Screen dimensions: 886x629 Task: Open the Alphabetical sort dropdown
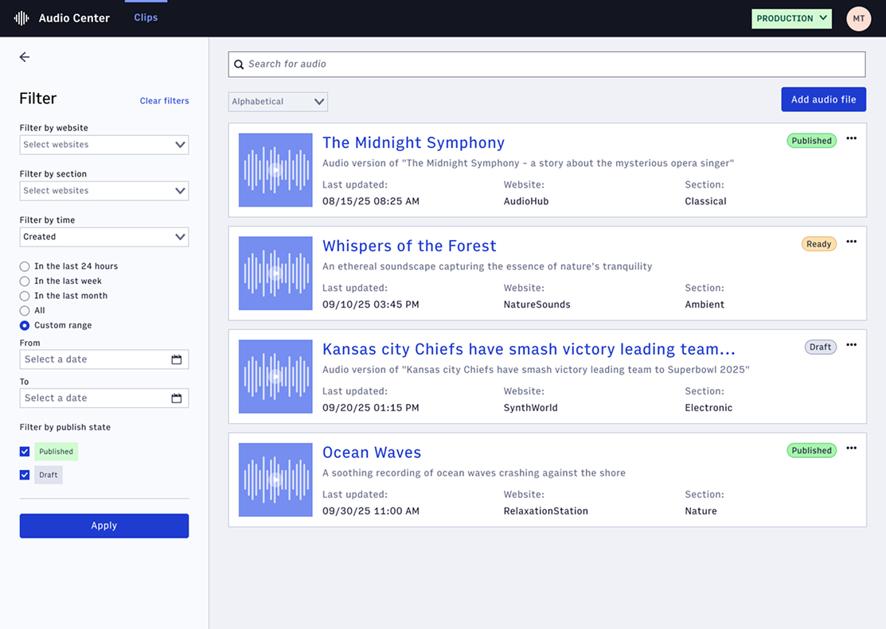coord(278,102)
